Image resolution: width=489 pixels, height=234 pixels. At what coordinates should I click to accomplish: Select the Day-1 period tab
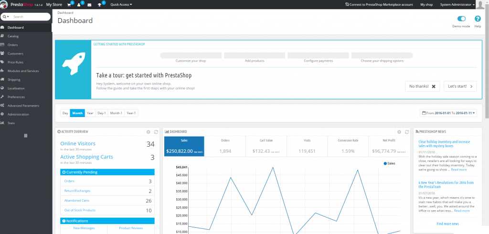[102, 113]
